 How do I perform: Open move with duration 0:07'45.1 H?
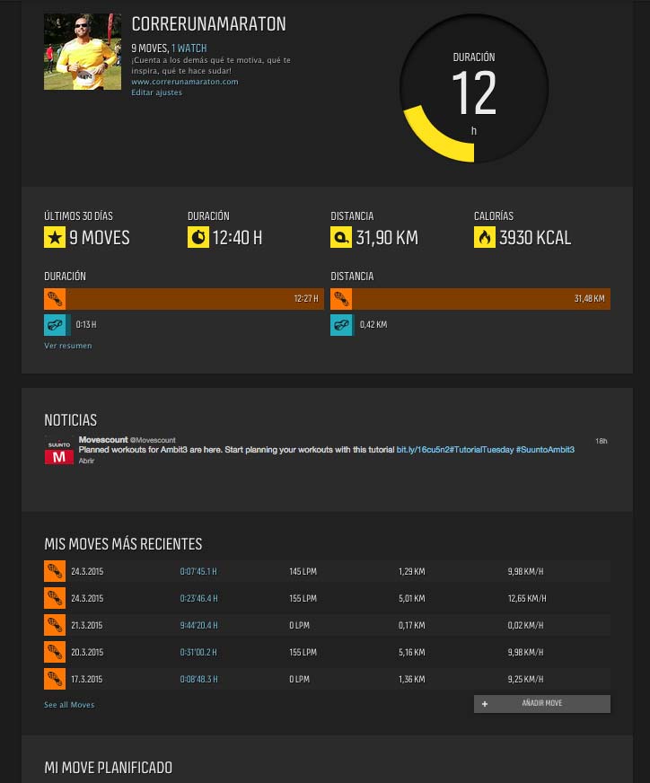tap(198, 571)
